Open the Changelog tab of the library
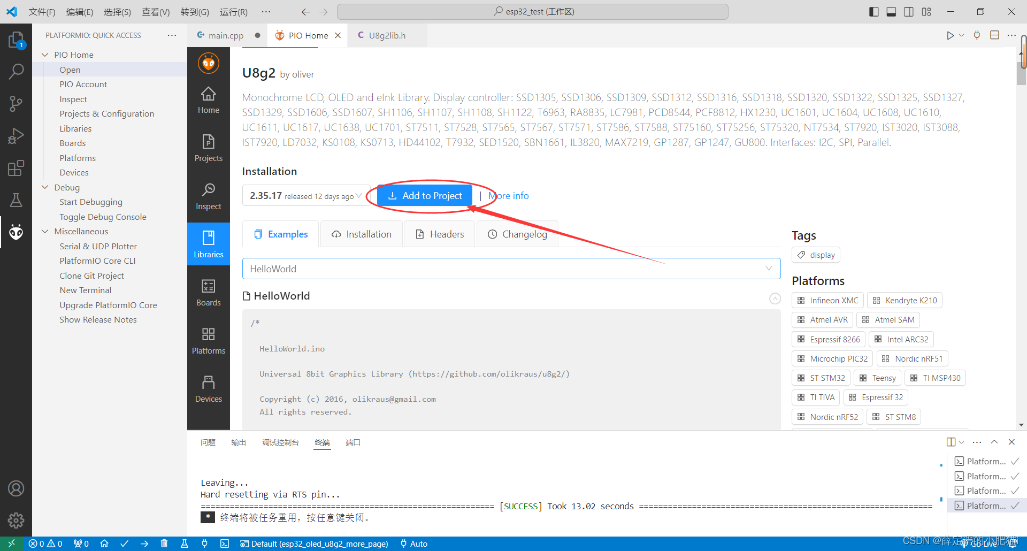 pos(517,234)
